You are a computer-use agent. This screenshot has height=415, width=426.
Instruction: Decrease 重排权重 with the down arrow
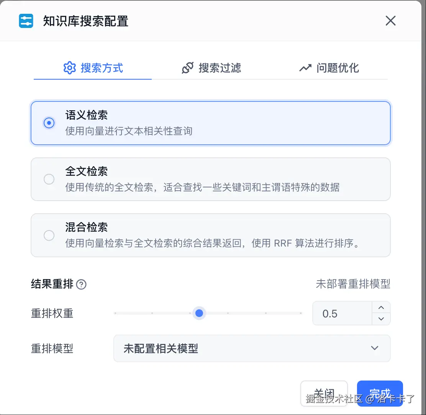tap(381, 319)
